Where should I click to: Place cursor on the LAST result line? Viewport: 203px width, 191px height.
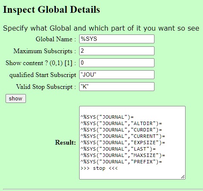tap(118, 149)
